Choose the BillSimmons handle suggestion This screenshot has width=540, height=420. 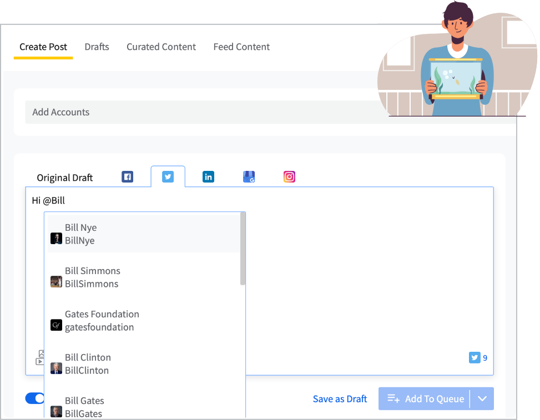pos(92,284)
